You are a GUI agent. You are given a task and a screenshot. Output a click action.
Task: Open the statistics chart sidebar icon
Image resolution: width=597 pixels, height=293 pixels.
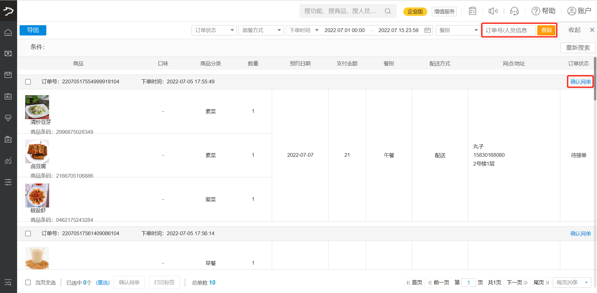pos(8,161)
